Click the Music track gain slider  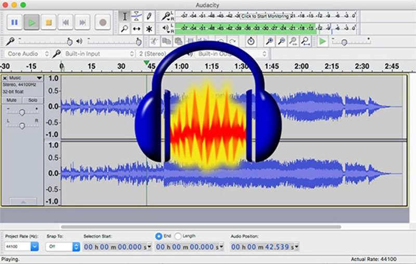(22, 112)
